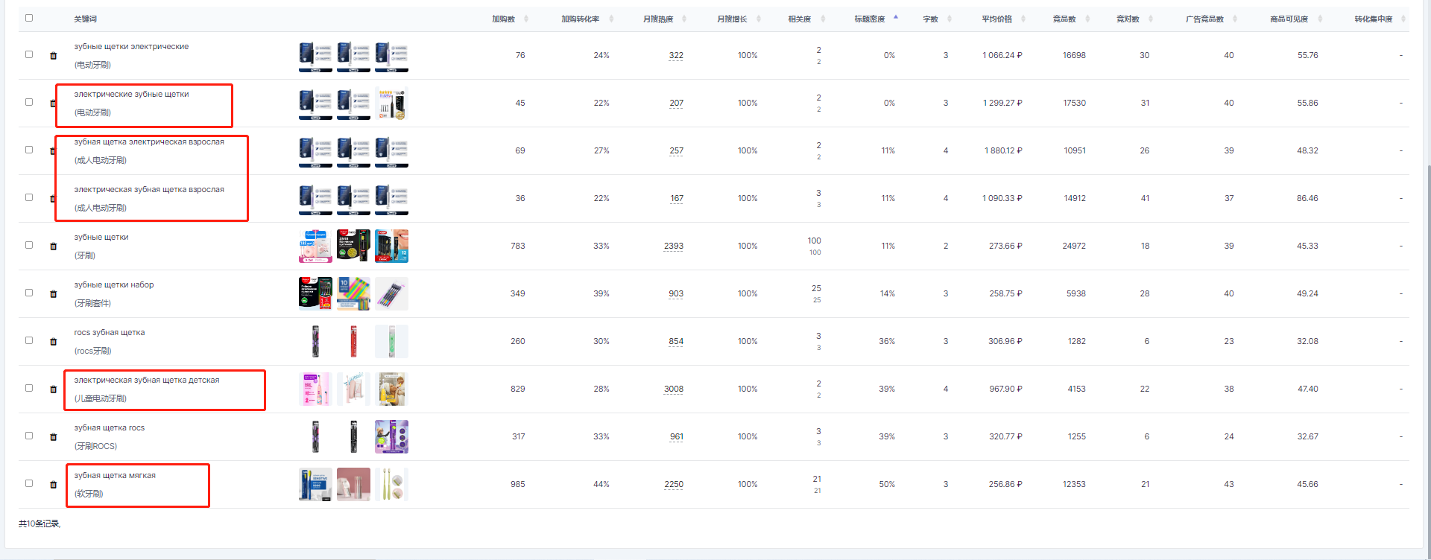The height and width of the screenshot is (560, 1431).
Task: Check электрическая зубная щетка взрослая row checkbox
Action: (x=29, y=197)
